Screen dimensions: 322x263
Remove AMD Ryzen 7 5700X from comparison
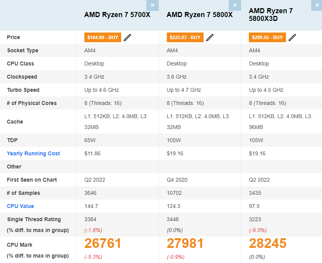[x=152, y=5]
